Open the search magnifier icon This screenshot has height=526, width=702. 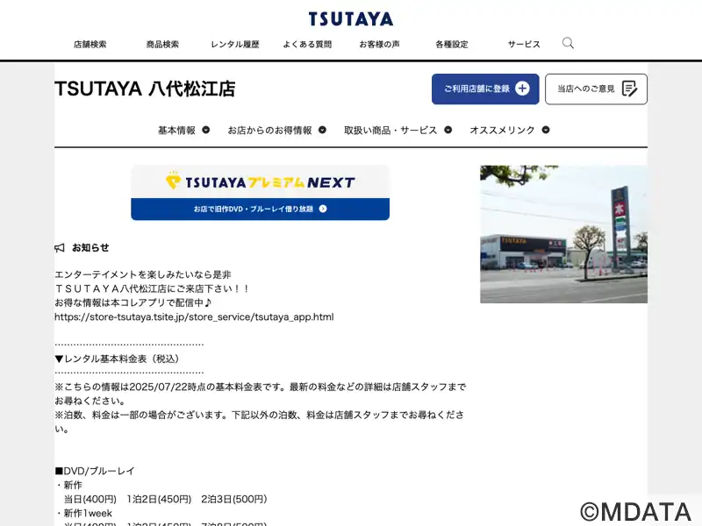coord(568,43)
